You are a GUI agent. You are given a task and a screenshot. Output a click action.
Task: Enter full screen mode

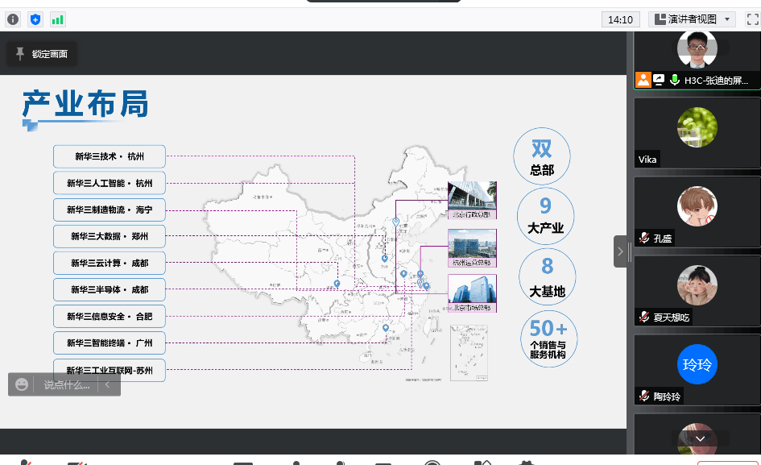click(752, 19)
